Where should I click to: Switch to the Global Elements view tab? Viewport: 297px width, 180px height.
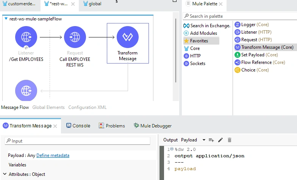(x=48, y=107)
